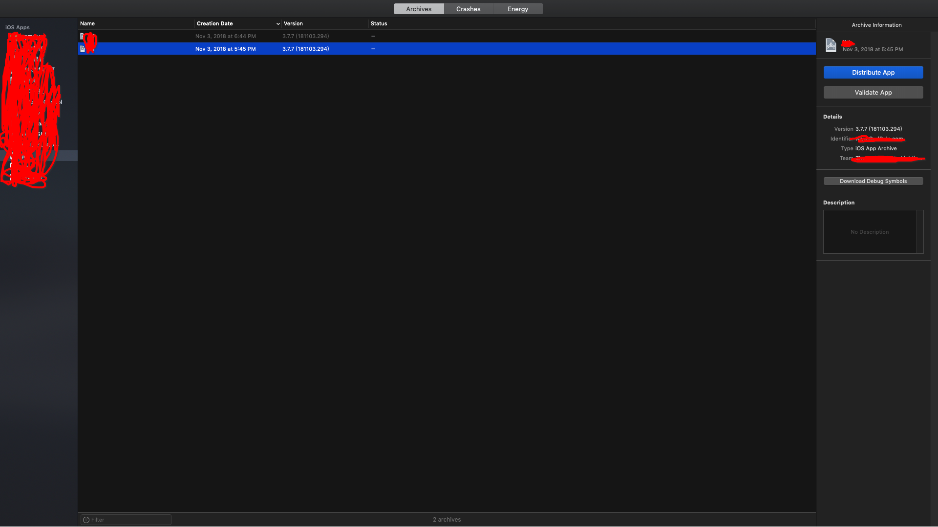The image size is (938, 527).
Task: Select the archive created at 5:45 PM
Action: tap(447, 49)
